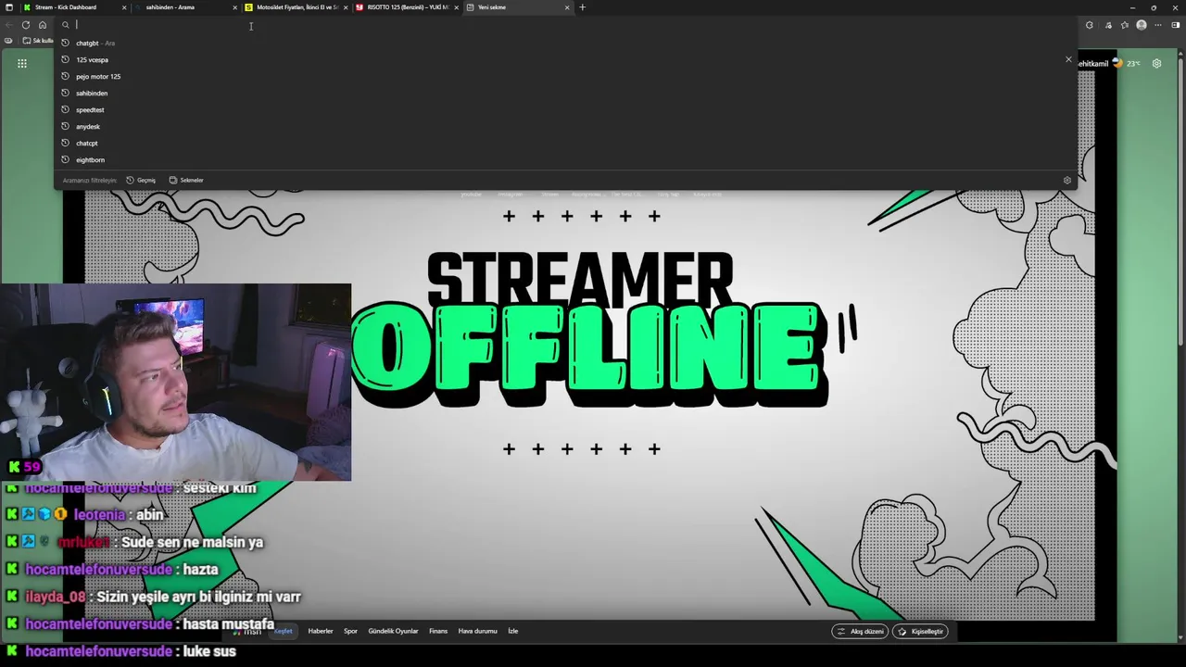Image resolution: width=1186 pixels, height=667 pixels.
Task: Open the Gündelik Oyunlar feed tab
Action: click(393, 631)
